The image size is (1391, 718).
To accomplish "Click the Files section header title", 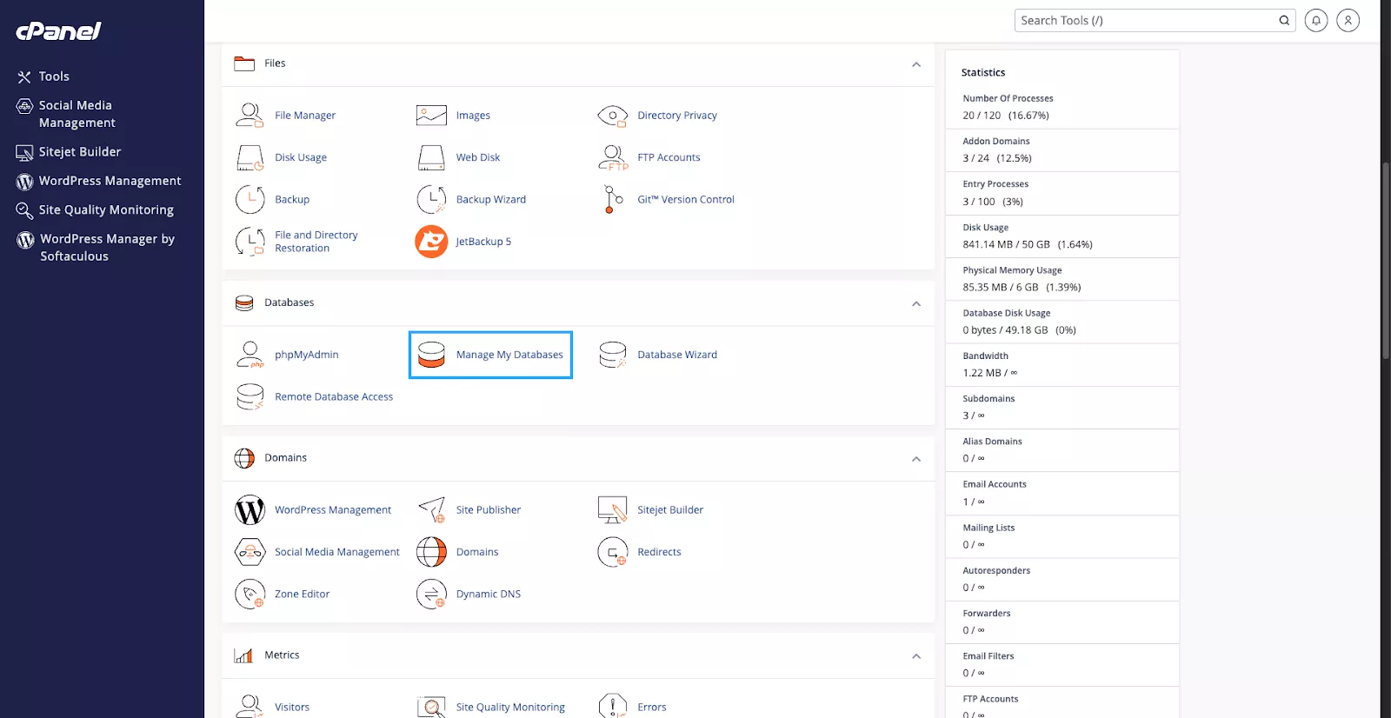I will tap(275, 63).
